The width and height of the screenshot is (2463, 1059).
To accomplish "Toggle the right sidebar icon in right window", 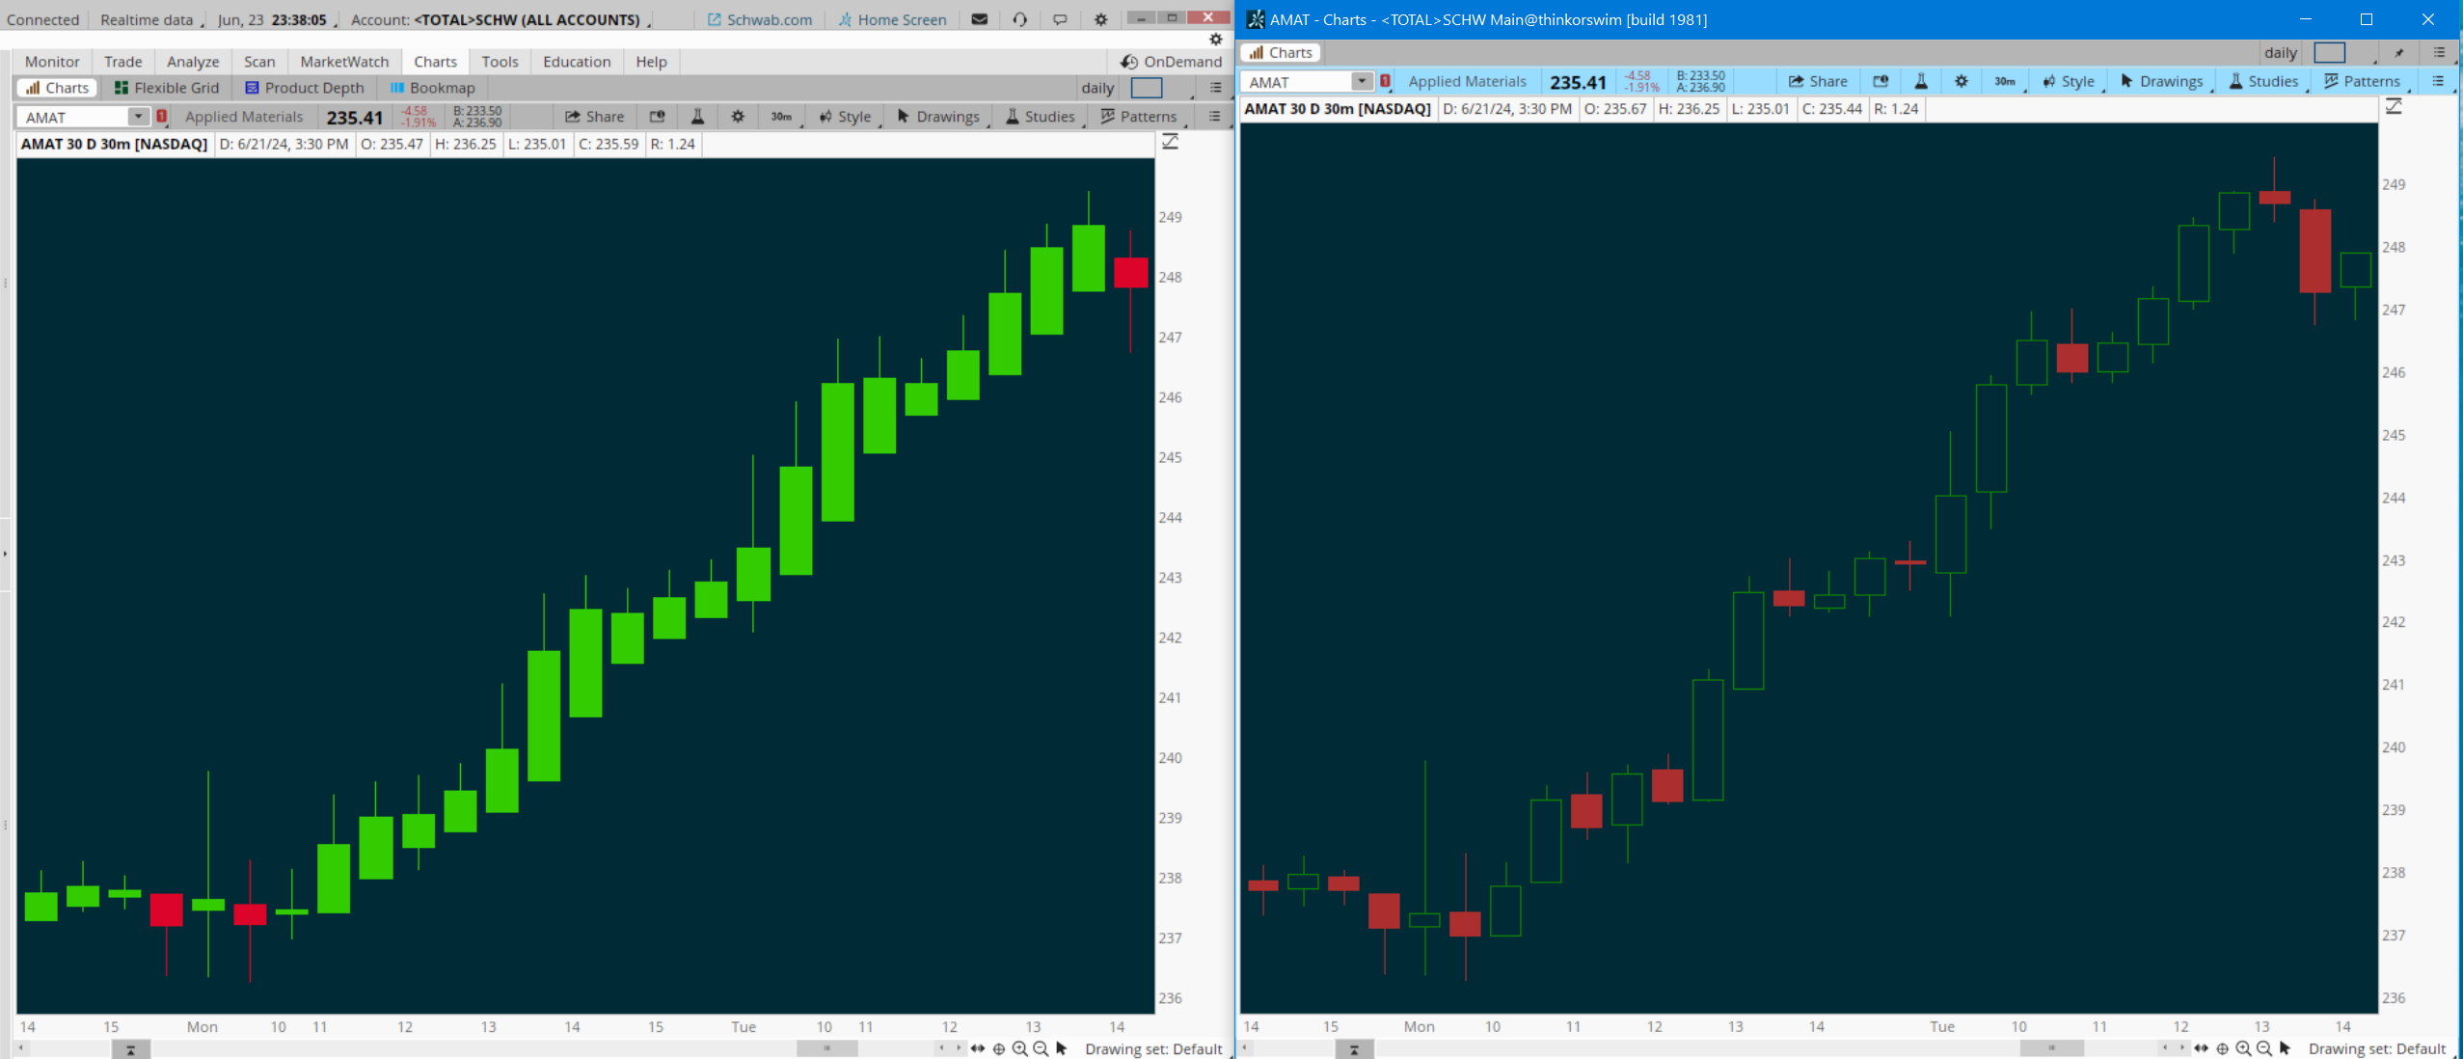I will pyautogui.click(x=2394, y=107).
